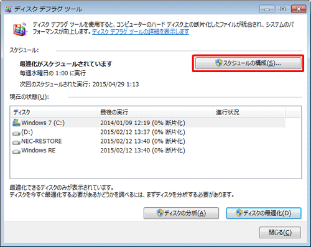
Task: Click the NEC-RESTORE drive icon
Action: click(16, 142)
